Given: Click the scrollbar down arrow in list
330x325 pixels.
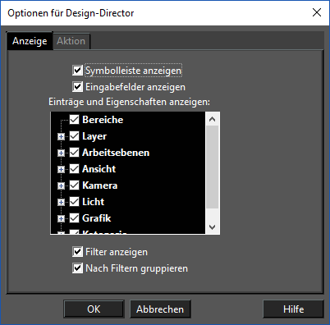Looking at the screenshot, I should (x=213, y=227).
